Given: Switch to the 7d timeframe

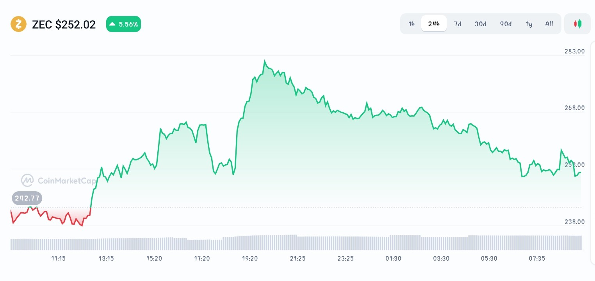Looking at the screenshot, I should point(458,24).
